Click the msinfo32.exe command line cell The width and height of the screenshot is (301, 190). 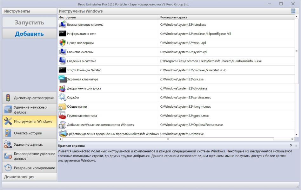227,61
